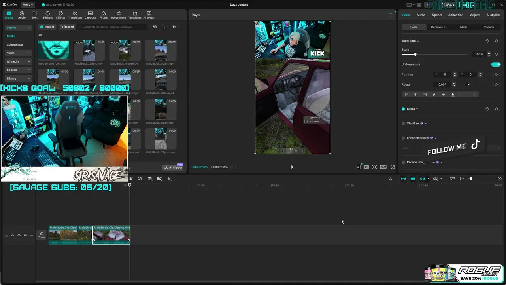Open the Adjustment panel
Viewport: 506px width, 285px height.
coord(119,15)
